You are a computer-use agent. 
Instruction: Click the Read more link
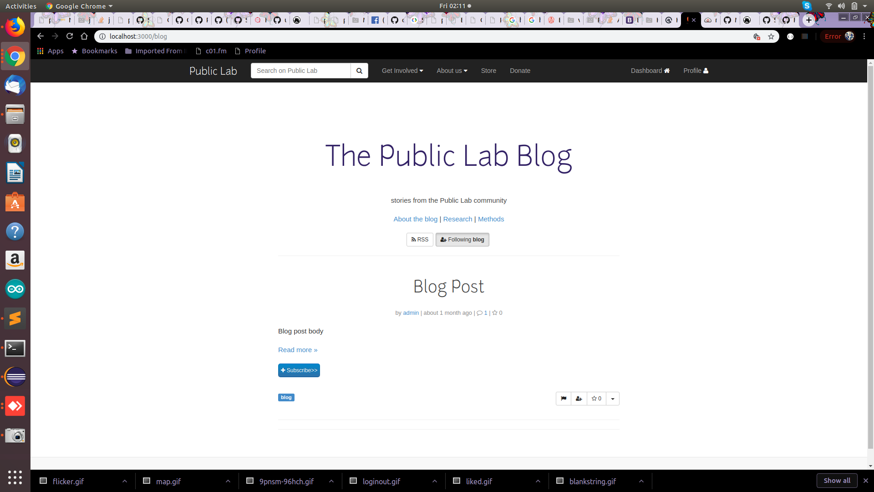tap(298, 350)
